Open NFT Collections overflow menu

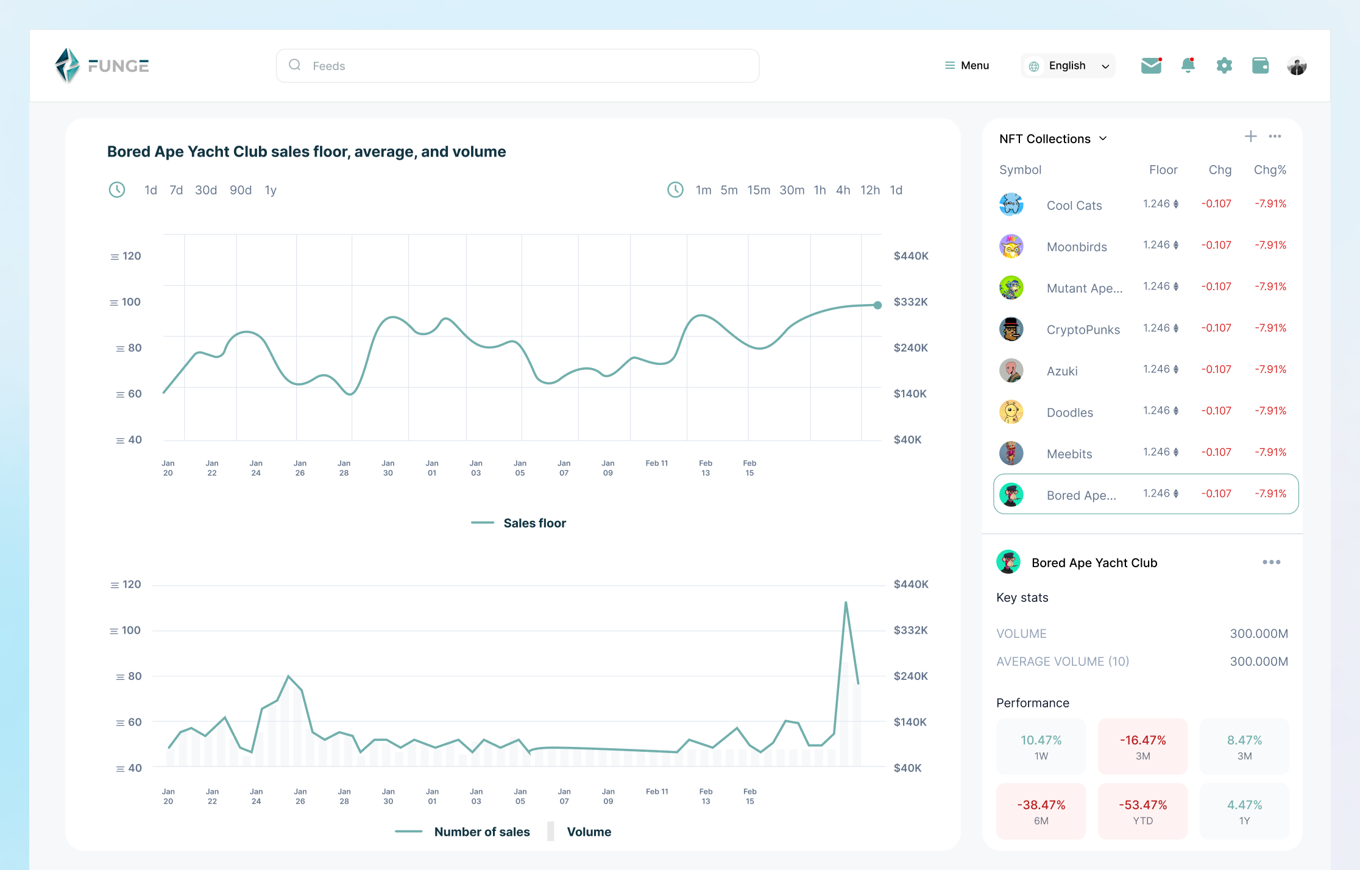[1276, 136]
